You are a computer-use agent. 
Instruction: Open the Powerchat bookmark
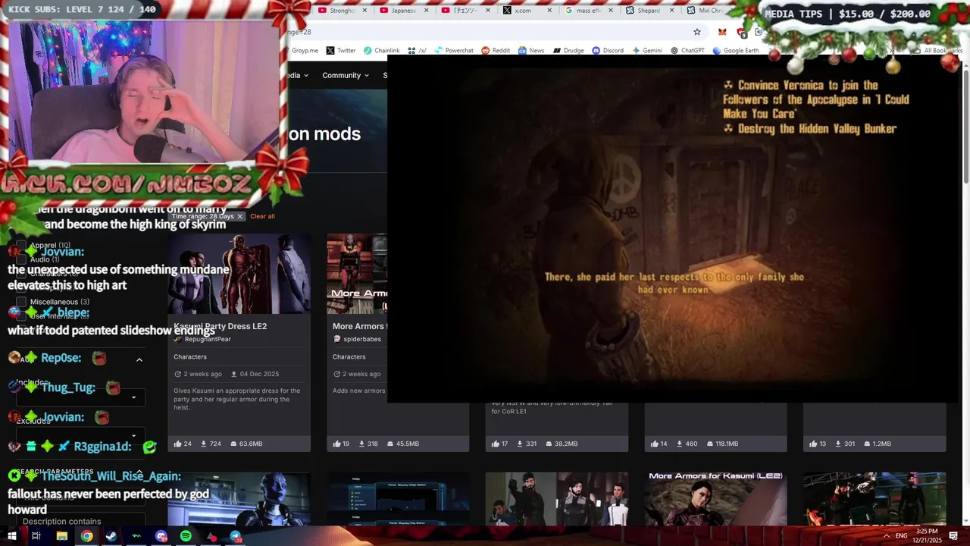tap(453, 51)
